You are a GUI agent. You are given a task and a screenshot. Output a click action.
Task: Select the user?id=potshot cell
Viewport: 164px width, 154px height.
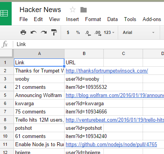click(x=84, y=128)
